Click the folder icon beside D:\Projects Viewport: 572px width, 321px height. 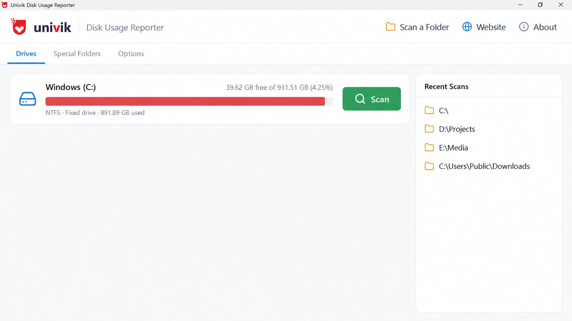pos(429,129)
